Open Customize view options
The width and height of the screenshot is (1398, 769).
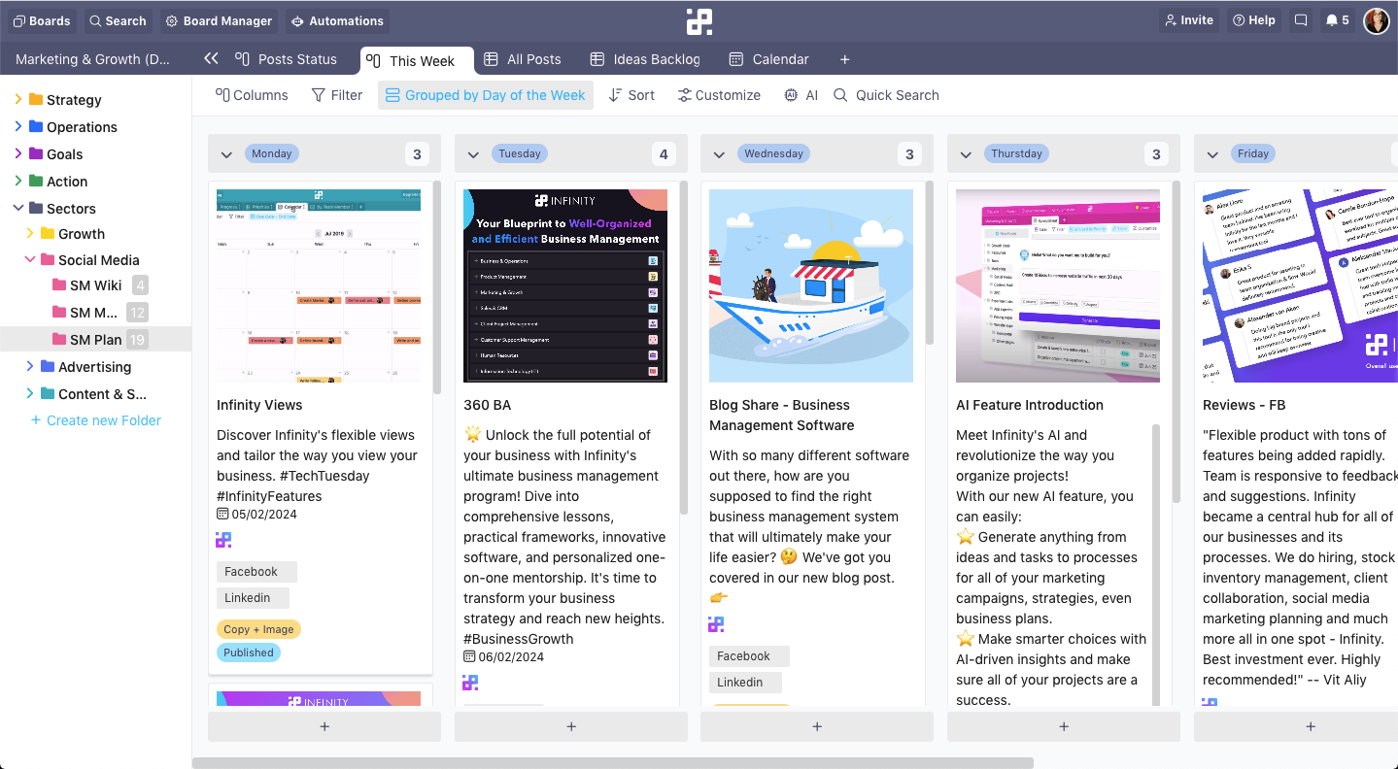coord(719,95)
